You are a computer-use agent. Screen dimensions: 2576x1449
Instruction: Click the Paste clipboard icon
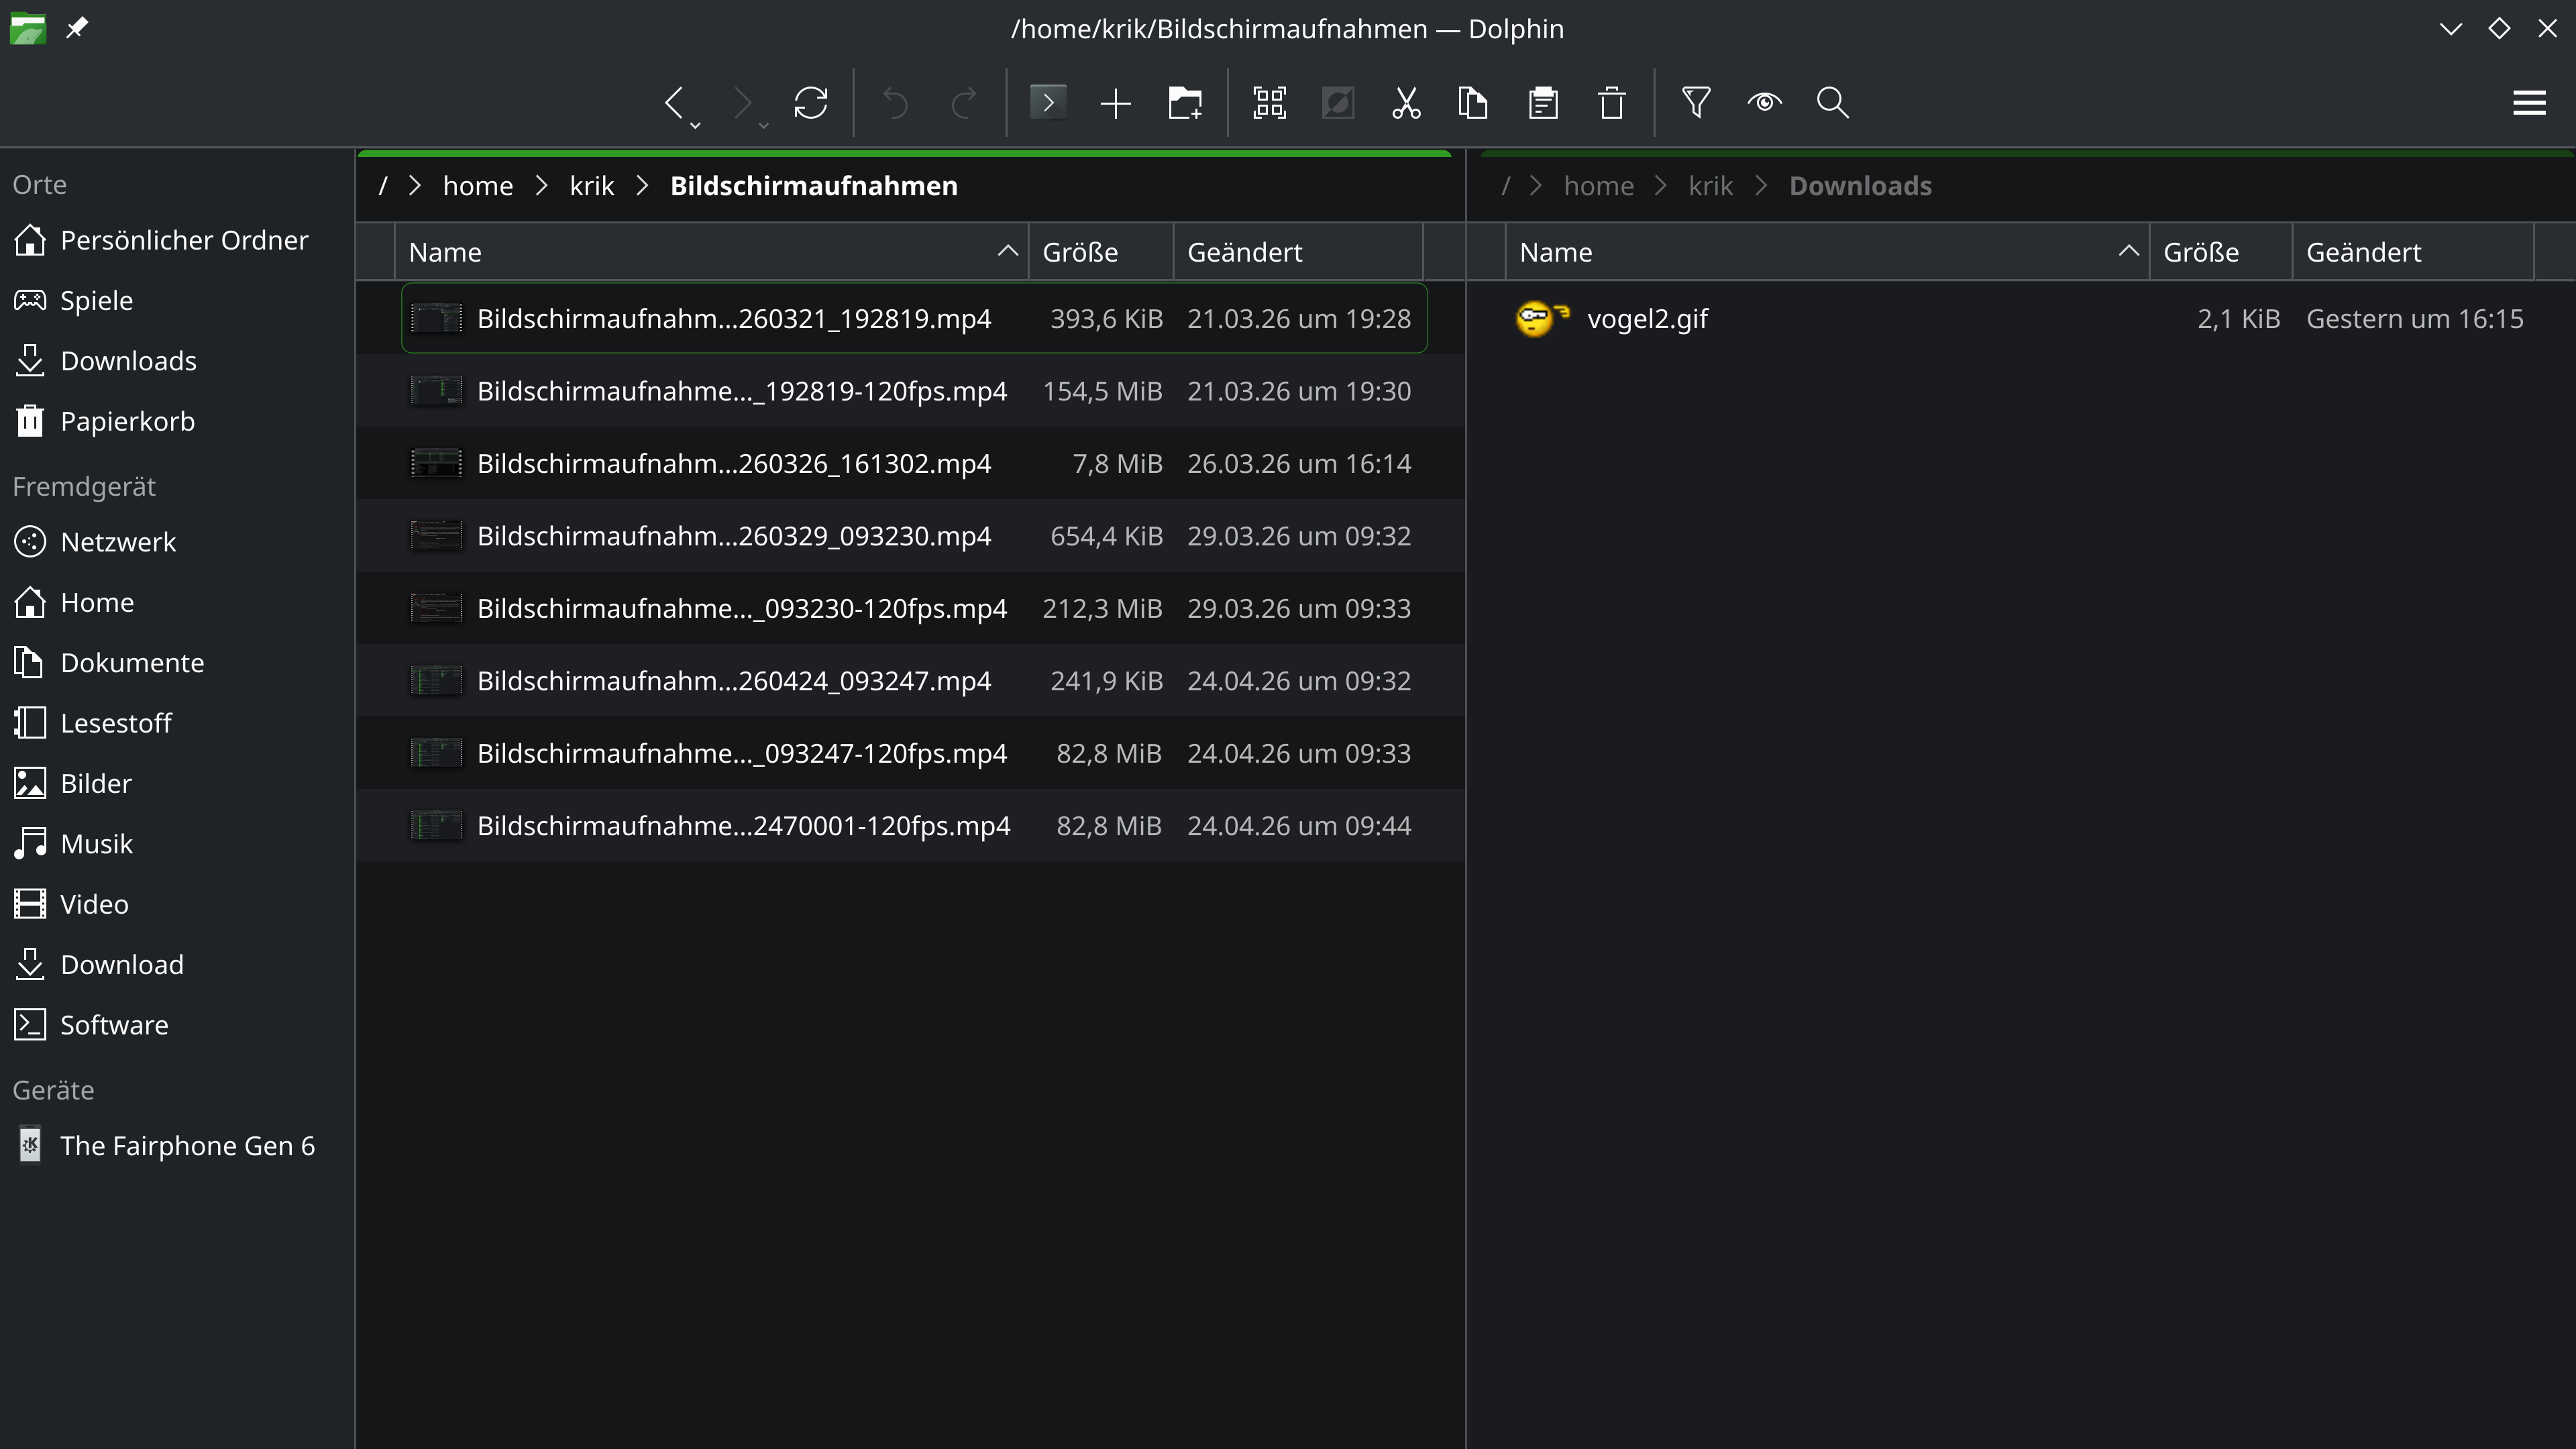(x=1543, y=102)
